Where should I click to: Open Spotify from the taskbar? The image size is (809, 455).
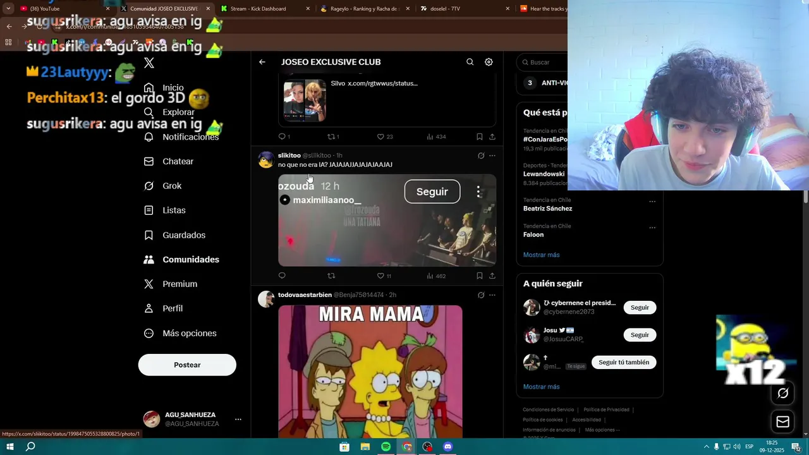point(386,447)
